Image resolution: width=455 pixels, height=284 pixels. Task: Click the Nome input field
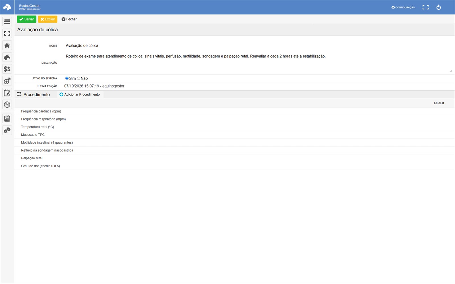point(258,45)
